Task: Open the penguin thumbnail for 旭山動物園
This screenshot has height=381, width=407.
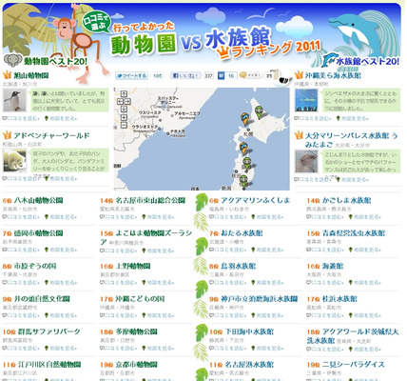Action: [14, 100]
